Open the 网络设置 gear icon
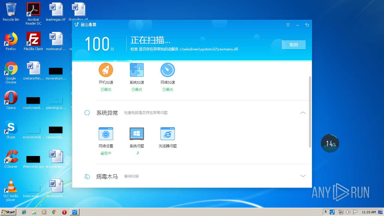 (x=106, y=133)
